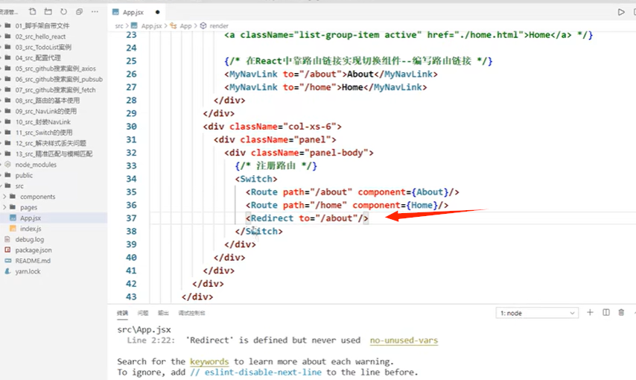Kill the terminal with the trash icon
Screen dimensions: 636x380
click(x=621, y=313)
